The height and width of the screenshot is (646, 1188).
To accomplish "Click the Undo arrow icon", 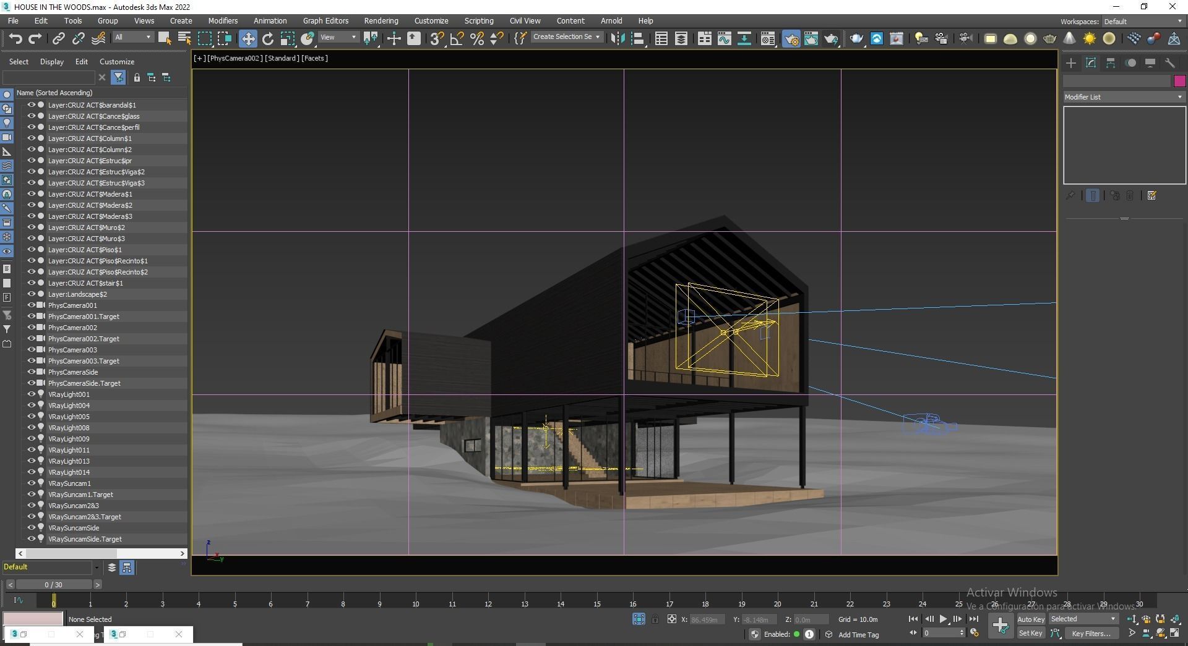I will [15, 38].
